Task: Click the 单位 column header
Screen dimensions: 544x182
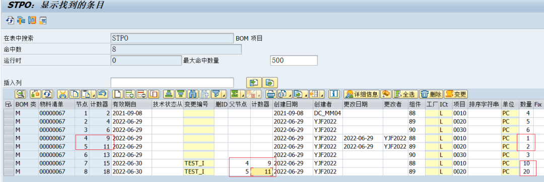Action: (x=510, y=104)
